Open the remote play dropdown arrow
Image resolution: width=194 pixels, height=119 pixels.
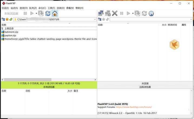[133, 13]
